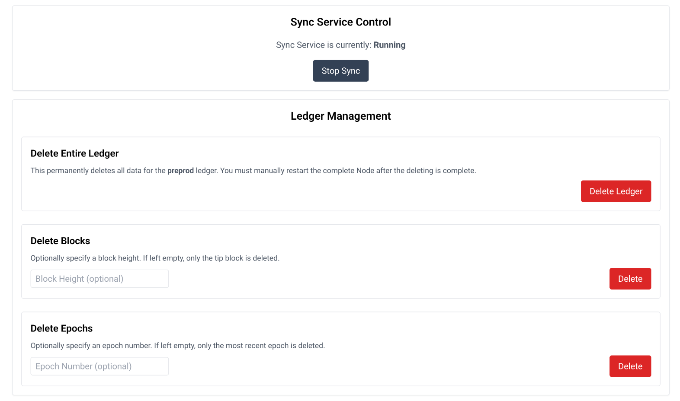This screenshot has width=680, height=401.
Task: Click the Ledger Management heading
Action: pyautogui.click(x=340, y=116)
